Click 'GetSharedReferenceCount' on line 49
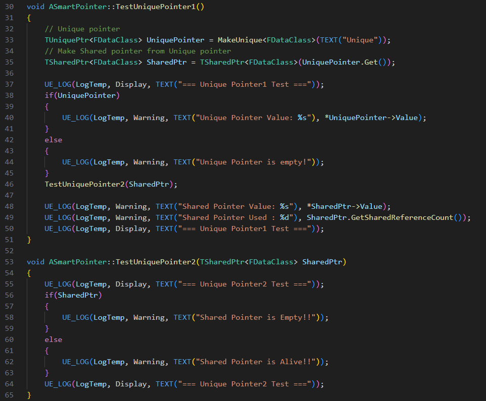The image size is (486, 401). [x=402, y=217]
